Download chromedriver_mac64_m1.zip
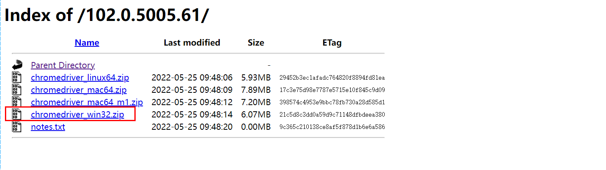Viewport: 606px width, 170px height. tap(87, 102)
